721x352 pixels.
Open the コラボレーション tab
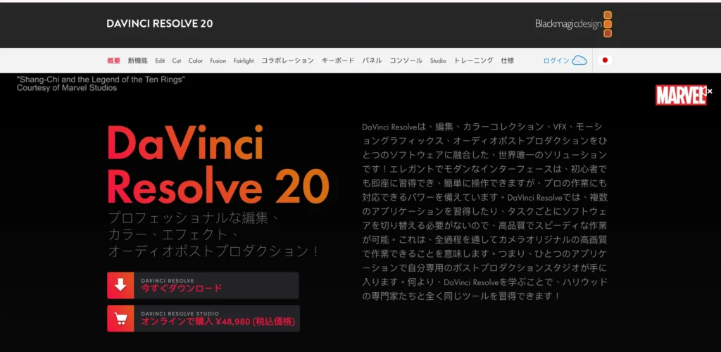point(288,61)
